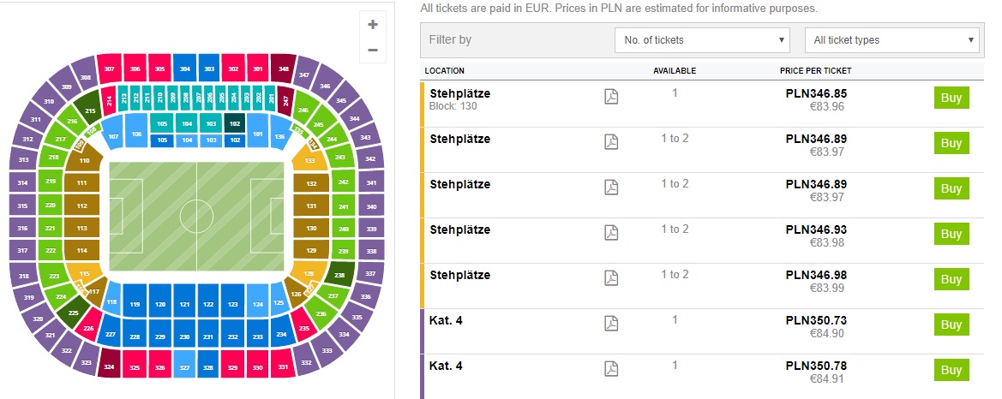This screenshot has width=1002, height=399.
Task: Sort by PRICE PER TICKET column header
Action: pyautogui.click(x=815, y=71)
